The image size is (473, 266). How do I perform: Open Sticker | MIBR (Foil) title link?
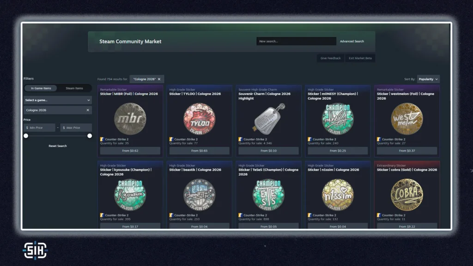pyautogui.click(x=129, y=94)
